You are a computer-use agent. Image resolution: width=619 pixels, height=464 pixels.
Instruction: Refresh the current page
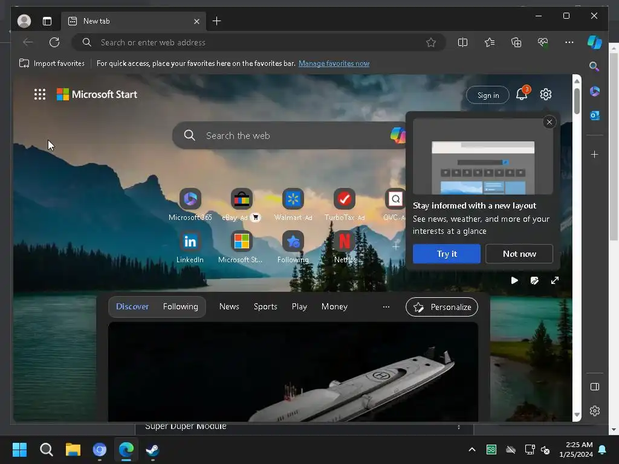[x=54, y=42]
